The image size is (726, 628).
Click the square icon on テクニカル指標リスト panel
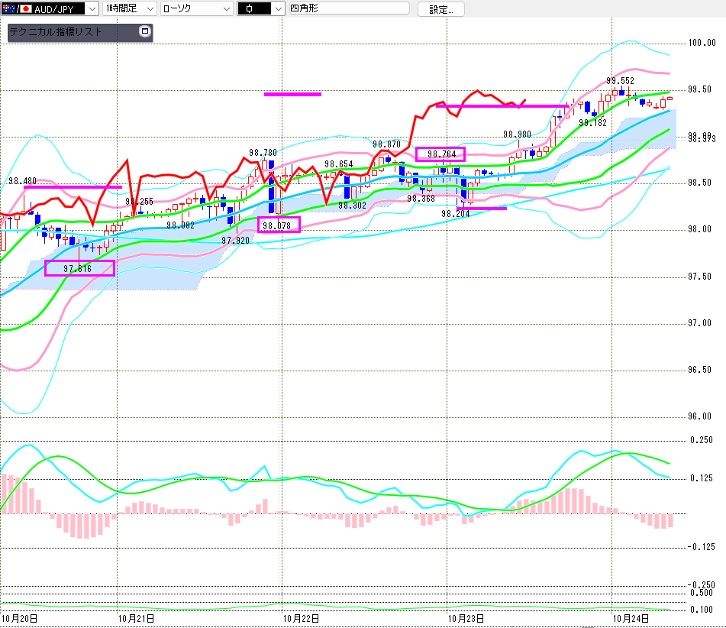click(145, 32)
